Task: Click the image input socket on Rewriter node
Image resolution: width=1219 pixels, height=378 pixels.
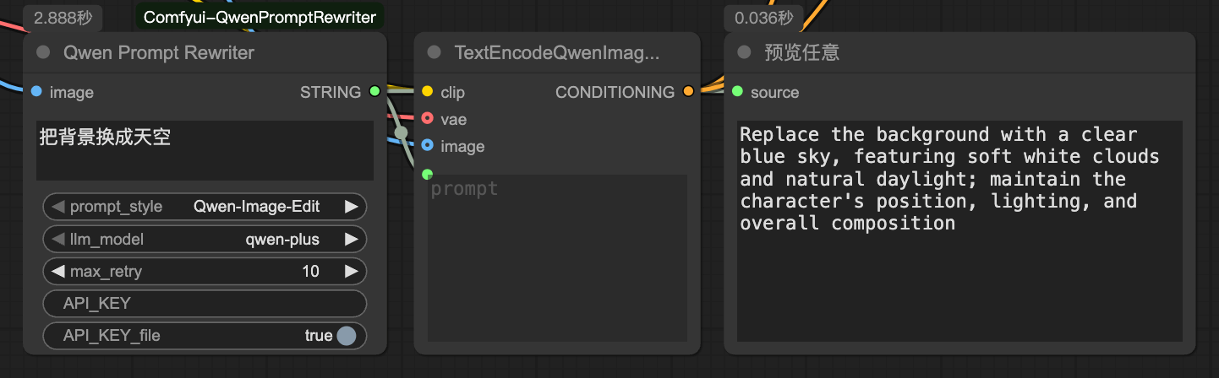Action: [36, 91]
